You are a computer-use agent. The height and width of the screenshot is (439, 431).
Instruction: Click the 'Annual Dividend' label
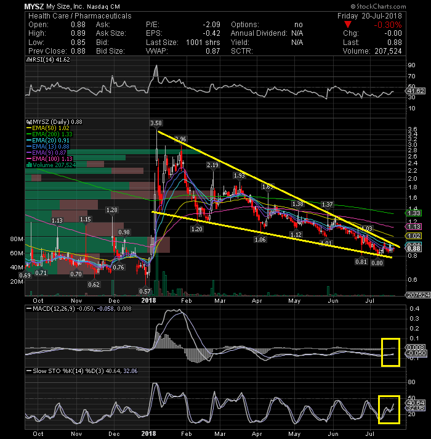259,33
